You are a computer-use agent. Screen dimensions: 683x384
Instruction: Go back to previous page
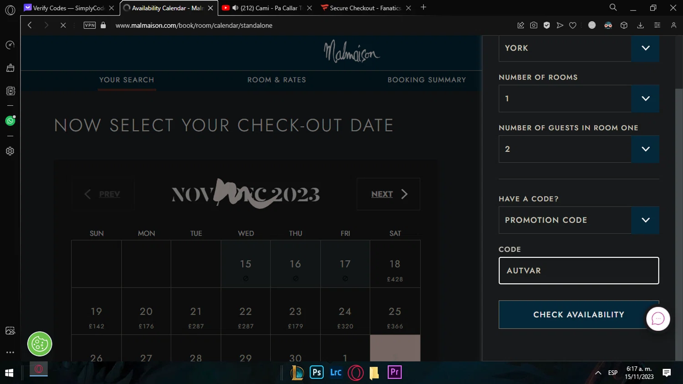click(x=30, y=26)
